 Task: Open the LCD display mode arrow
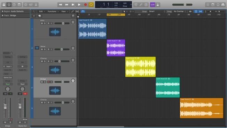click(x=131, y=5)
